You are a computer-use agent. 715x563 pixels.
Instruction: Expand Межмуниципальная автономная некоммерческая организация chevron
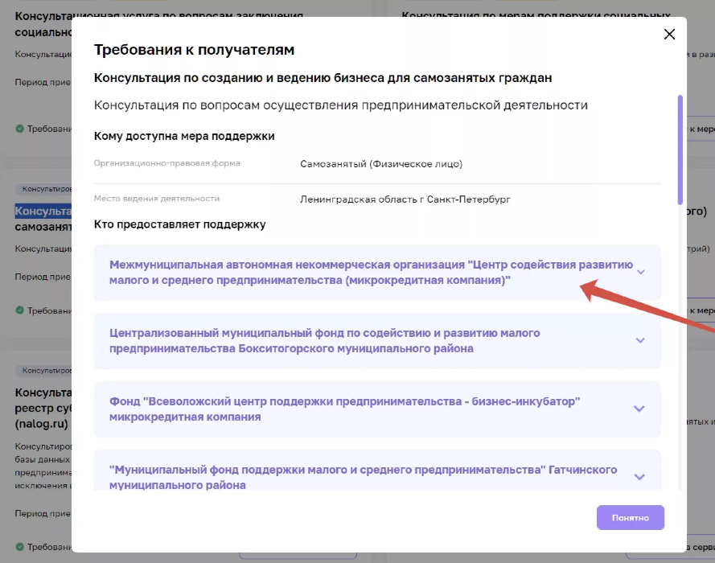point(640,272)
